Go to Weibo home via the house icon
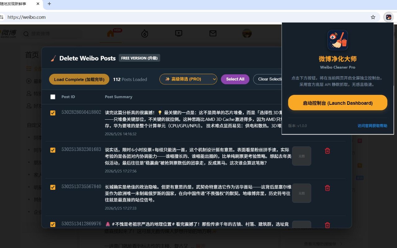 pyautogui.click(x=111, y=33)
